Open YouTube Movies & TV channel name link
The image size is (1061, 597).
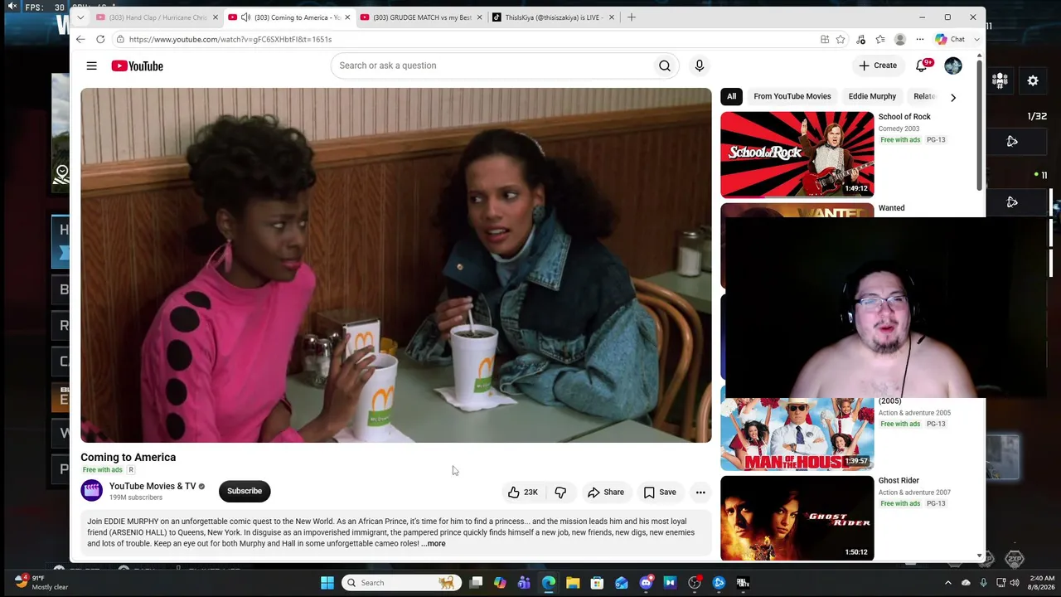153,486
